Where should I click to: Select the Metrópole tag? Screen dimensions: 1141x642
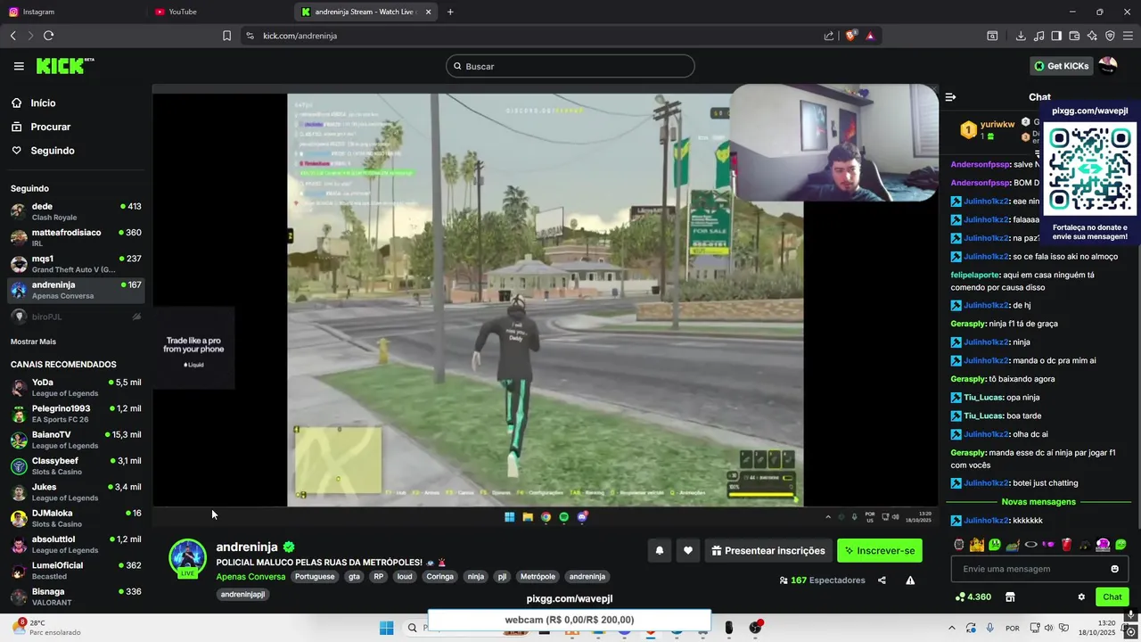coord(538,577)
